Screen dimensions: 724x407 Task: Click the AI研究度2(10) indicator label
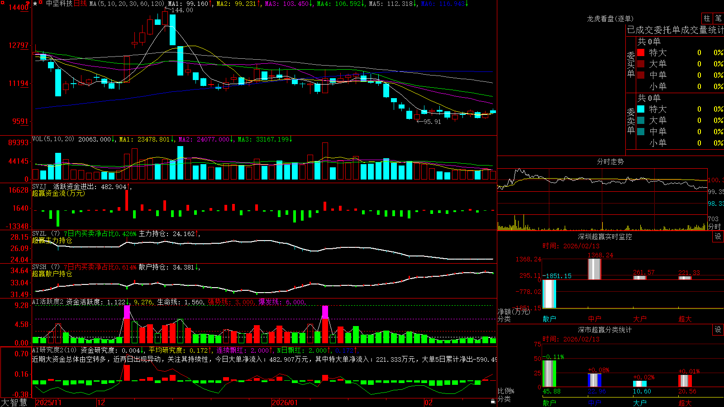coord(54,350)
